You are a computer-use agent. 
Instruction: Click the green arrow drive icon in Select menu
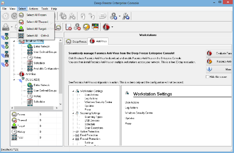[x=21, y=29]
